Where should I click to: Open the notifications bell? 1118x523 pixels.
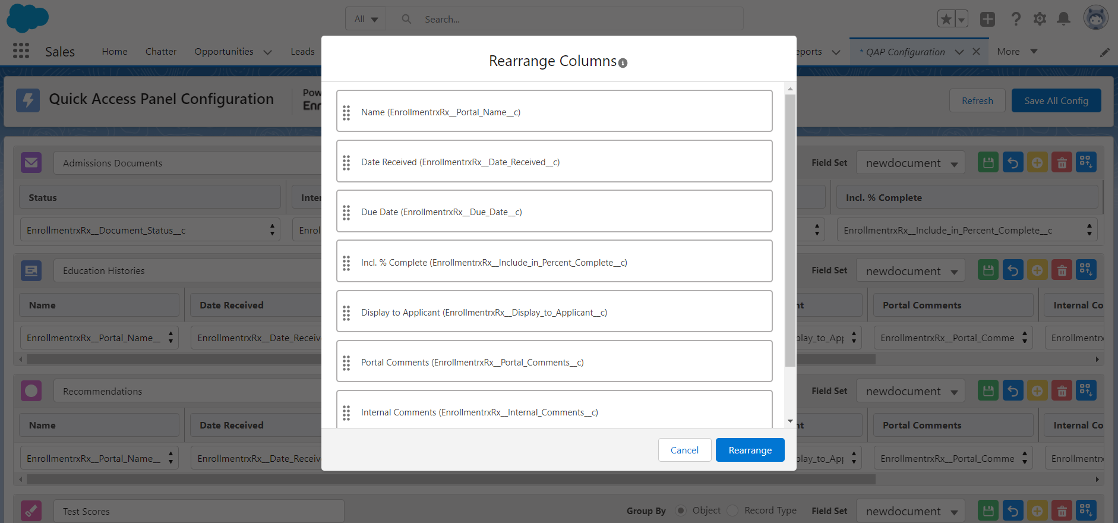pyautogui.click(x=1063, y=19)
